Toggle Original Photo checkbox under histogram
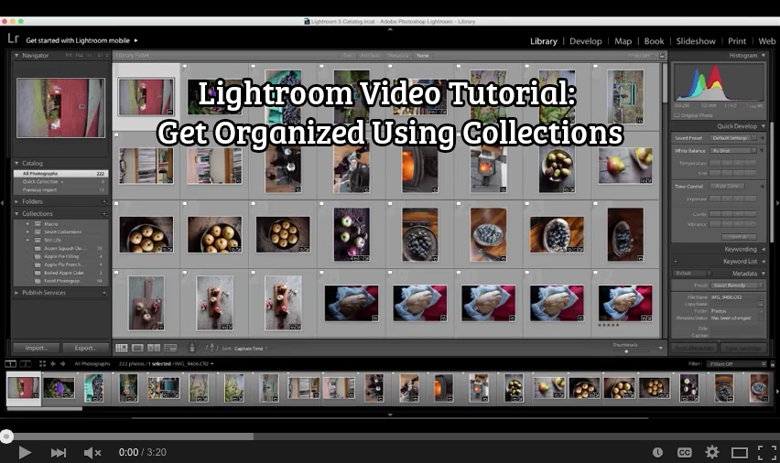The width and height of the screenshot is (780, 463). (677, 115)
